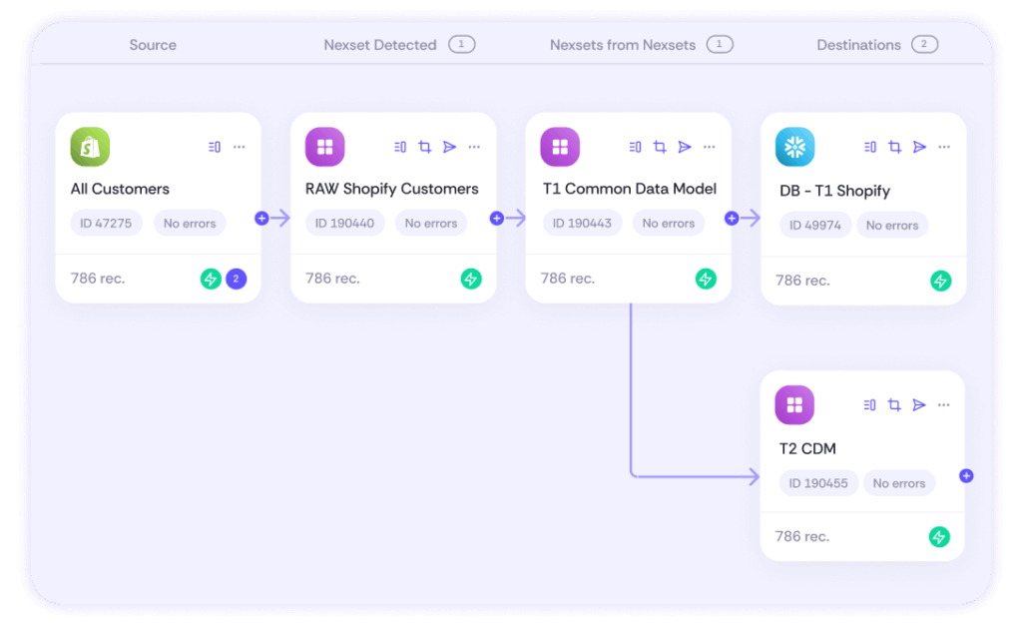The width and height of the screenshot is (1022, 626).
Task: Switch to the Destinations tab
Action: 858,45
